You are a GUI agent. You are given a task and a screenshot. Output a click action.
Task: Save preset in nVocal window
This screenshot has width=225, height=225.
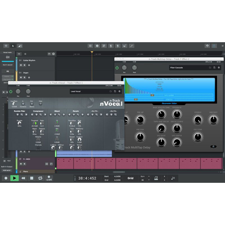pos(115,91)
